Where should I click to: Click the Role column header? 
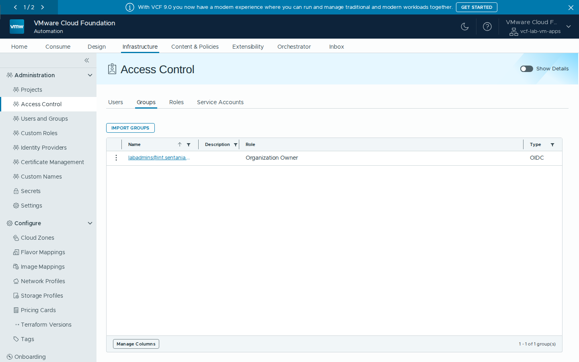tap(250, 144)
